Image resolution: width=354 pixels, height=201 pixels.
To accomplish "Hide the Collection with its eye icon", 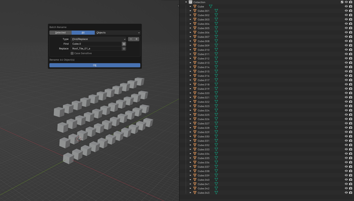I will click(x=346, y=2).
